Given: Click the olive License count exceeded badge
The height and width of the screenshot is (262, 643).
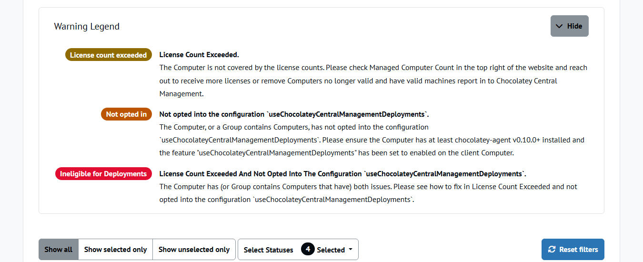Looking at the screenshot, I should pos(109,55).
